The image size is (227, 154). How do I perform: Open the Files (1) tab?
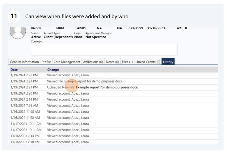pos(127,62)
